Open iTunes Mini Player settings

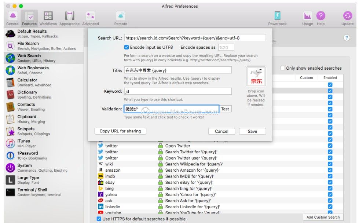(x=44, y=143)
